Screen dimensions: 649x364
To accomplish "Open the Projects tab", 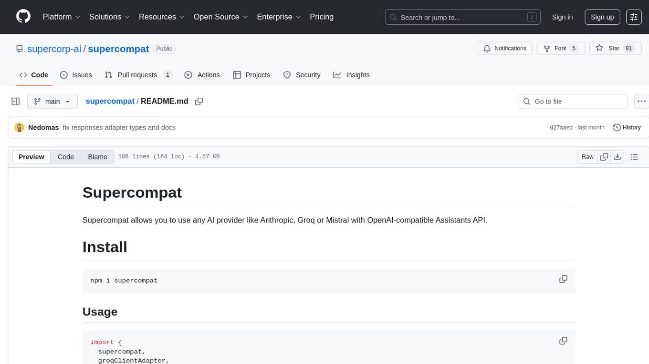I will [251, 75].
